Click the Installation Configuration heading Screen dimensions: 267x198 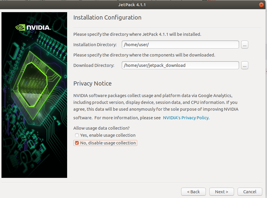click(x=107, y=17)
